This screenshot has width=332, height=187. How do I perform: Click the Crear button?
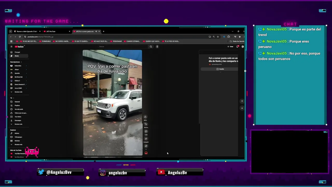coord(230,47)
